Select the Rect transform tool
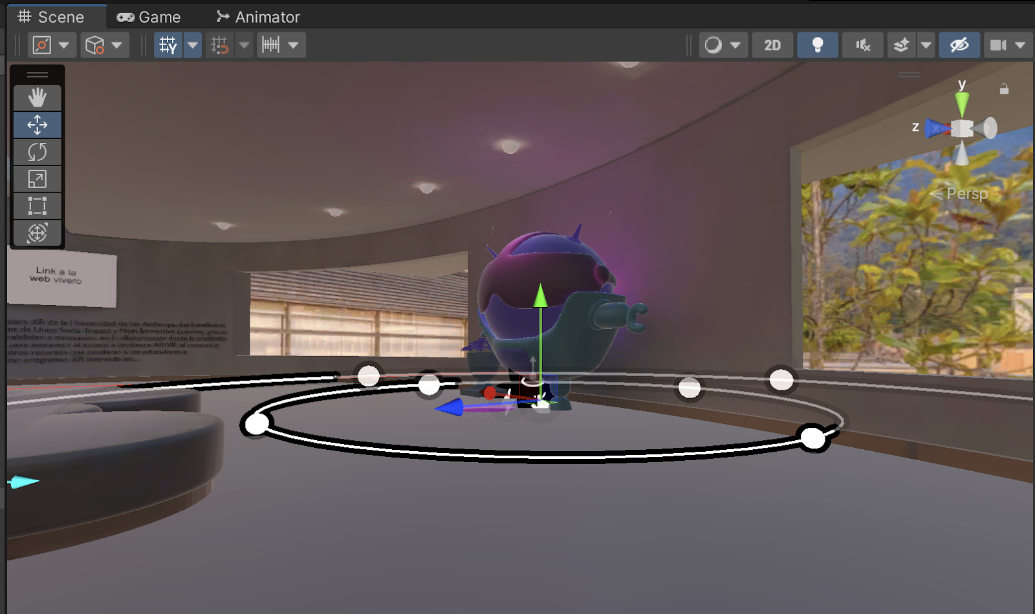The image size is (1035, 614). click(38, 206)
